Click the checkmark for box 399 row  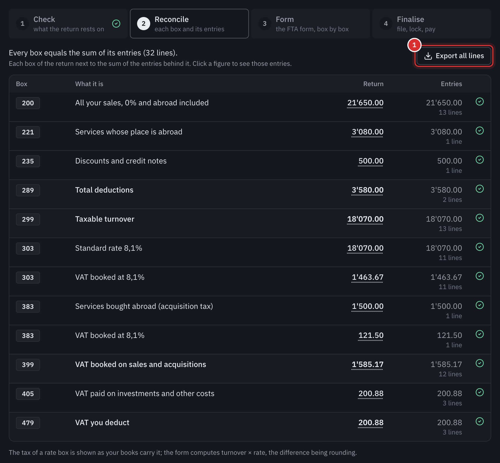480,363
